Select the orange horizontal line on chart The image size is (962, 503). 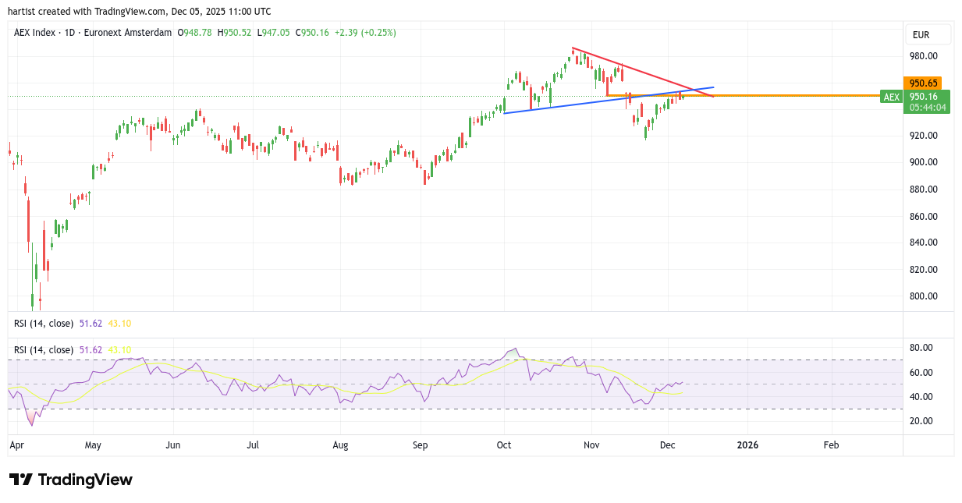click(780, 95)
